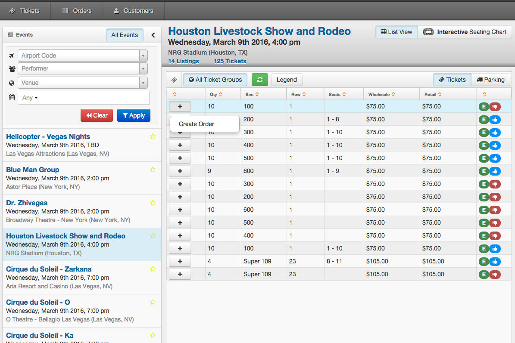Screen dimensions: 515x343
Task: Open the Tickets tab in top navigation
Action: (x=25, y=11)
